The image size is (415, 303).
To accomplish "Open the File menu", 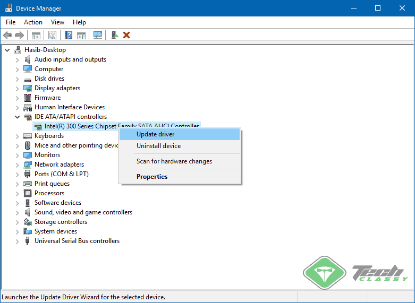I will 11,22.
